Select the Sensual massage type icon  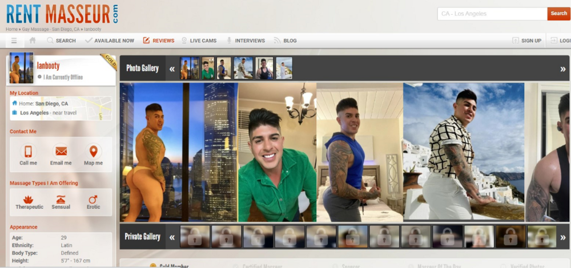click(x=61, y=200)
